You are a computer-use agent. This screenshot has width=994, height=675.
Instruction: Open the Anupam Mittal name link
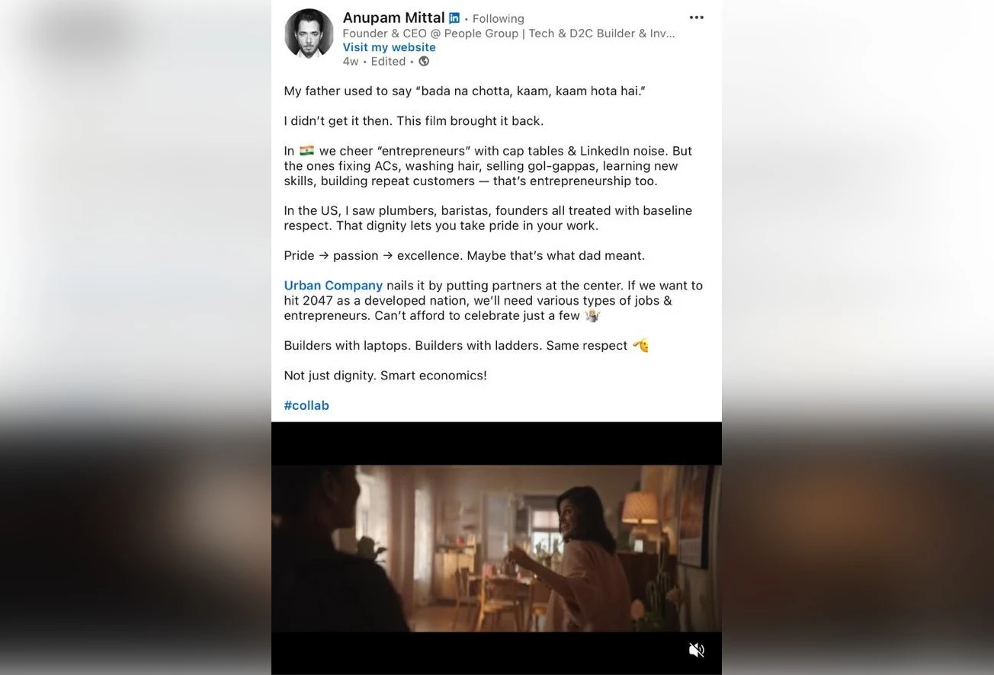pos(393,18)
